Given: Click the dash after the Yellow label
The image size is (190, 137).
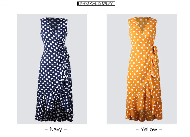Looking at the screenshot, I should pos(160,130).
